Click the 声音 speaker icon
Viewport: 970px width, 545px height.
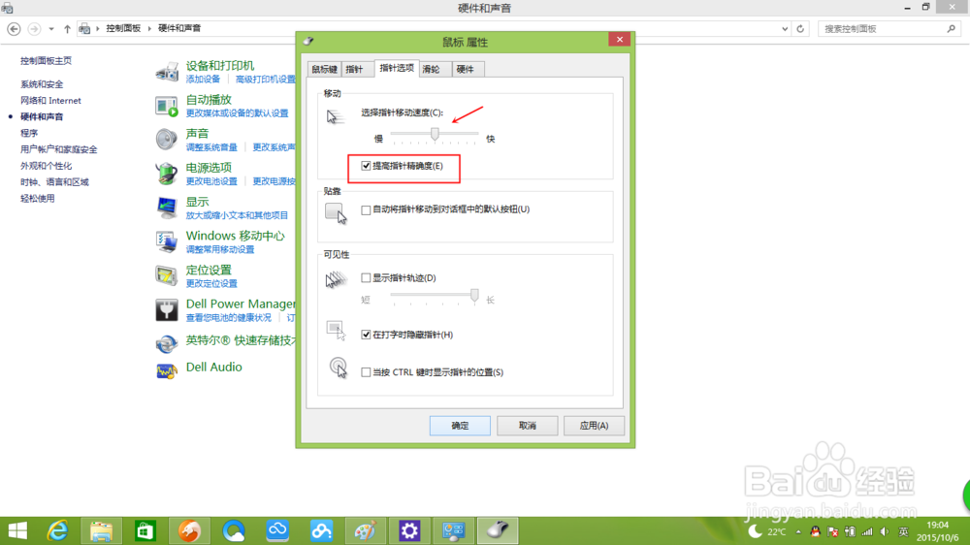(x=167, y=140)
